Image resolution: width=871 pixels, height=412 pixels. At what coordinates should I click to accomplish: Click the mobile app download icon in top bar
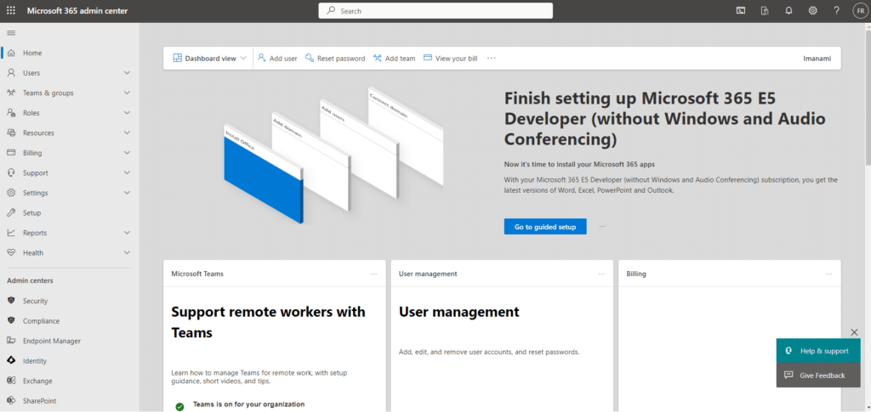click(765, 10)
